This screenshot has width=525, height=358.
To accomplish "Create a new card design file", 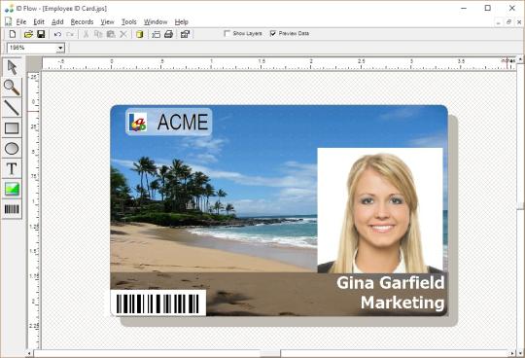I will [x=13, y=34].
